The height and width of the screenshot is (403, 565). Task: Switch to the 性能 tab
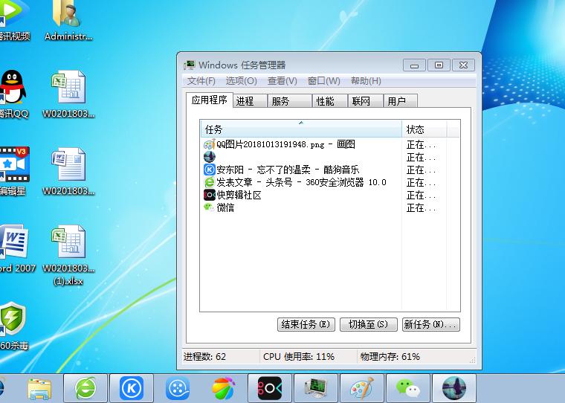[325, 101]
